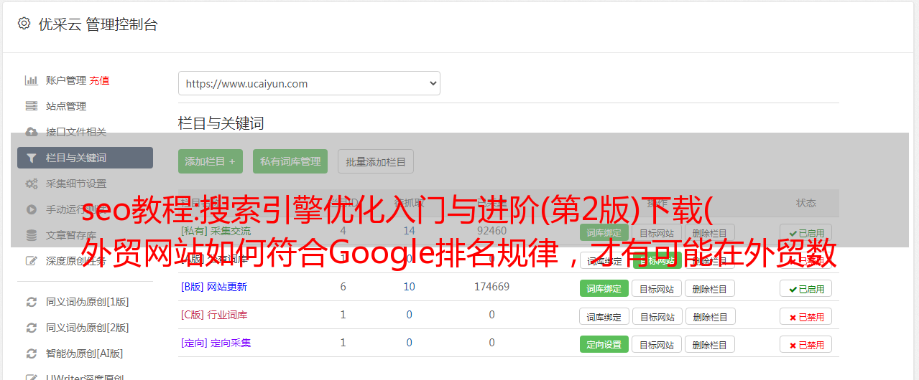This screenshot has height=380, width=919.
Task: Click green 词库绑定 in 网站更新 row
Action: point(604,288)
